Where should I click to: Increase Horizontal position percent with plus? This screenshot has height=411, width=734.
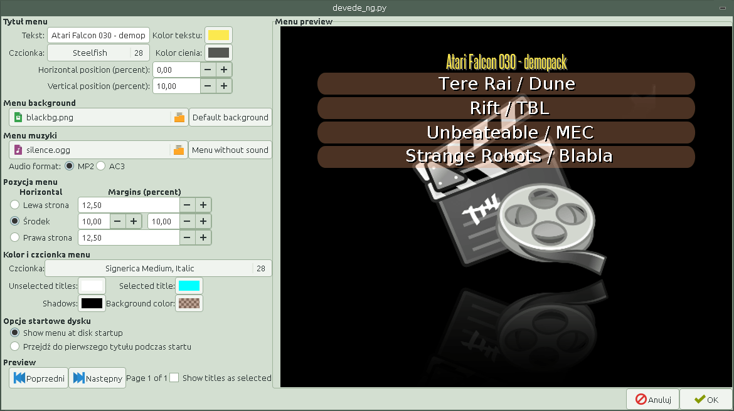(224, 70)
